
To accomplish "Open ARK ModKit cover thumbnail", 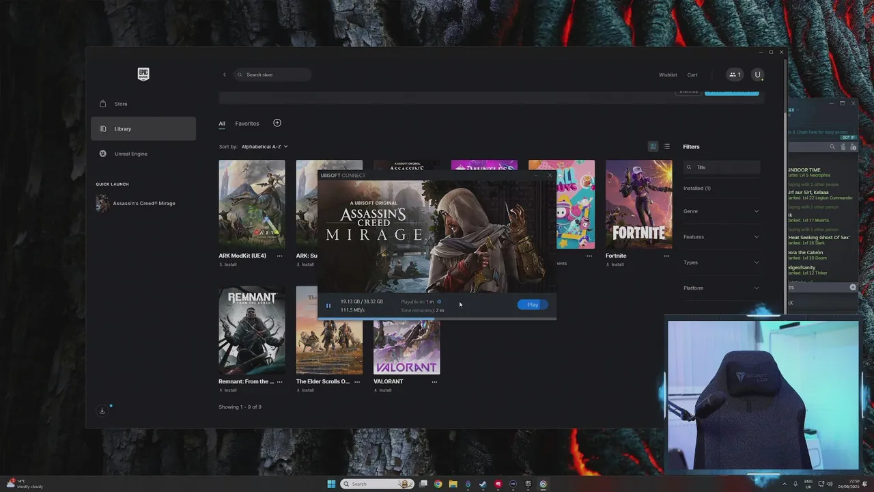I will [x=252, y=204].
